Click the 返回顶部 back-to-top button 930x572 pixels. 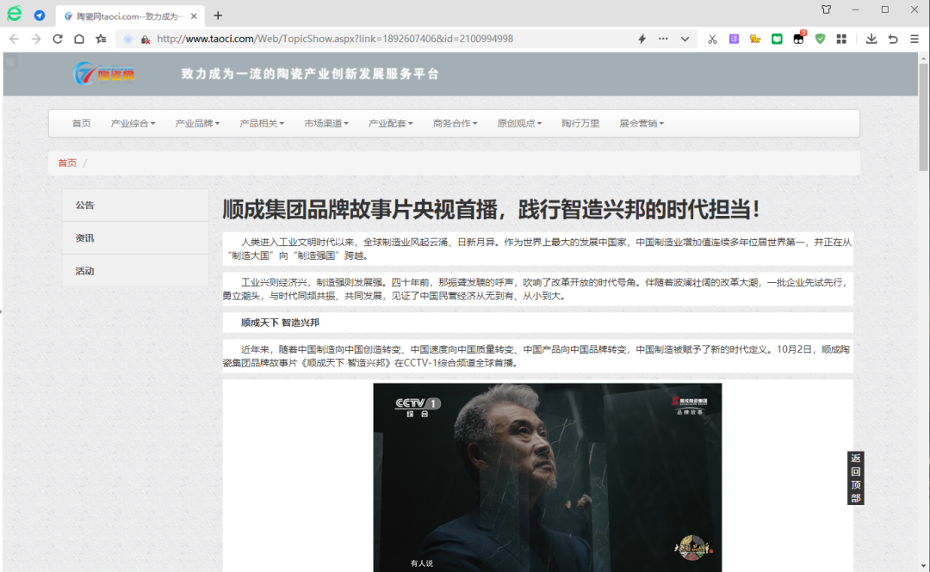pyautogui.click(x=855, y=477)
